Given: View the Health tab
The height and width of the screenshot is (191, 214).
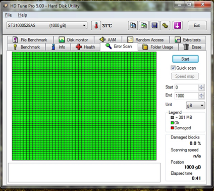Looking at the screenshot, I should [85, 47].
